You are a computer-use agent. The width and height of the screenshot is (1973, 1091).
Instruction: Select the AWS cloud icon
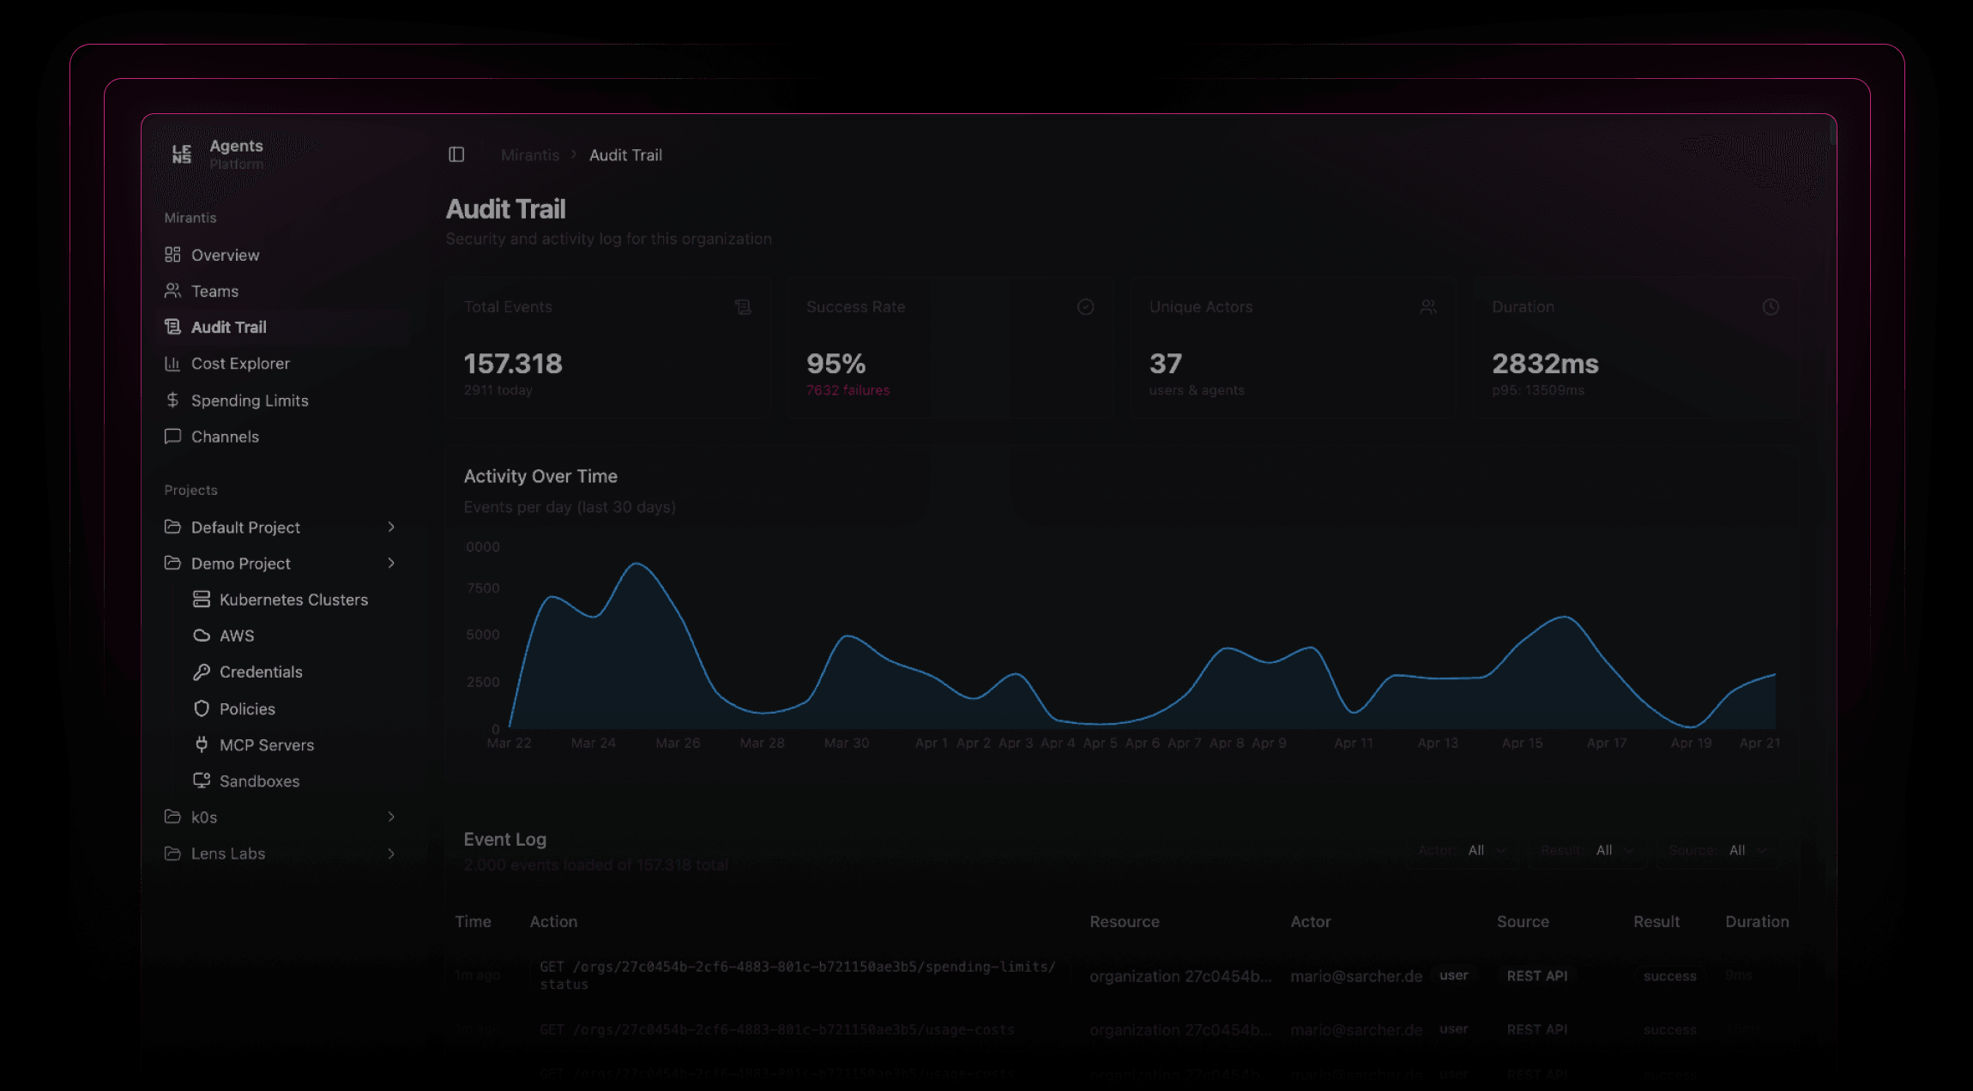(202, 636)
